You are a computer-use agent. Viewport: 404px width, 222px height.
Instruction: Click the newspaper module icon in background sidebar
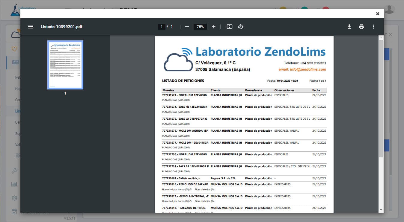pos(15,62)
